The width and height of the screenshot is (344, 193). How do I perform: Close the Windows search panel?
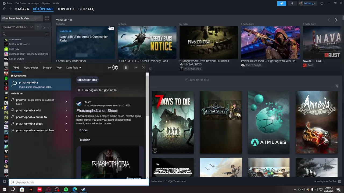pos(143,68)
